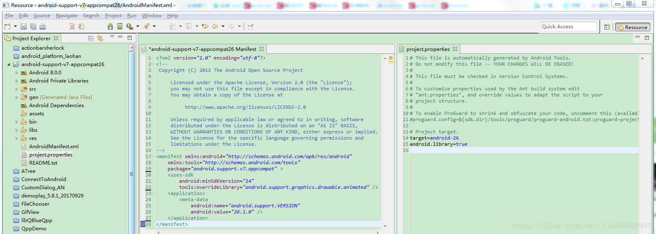Click the Search flashlight toolbar icon

coord(146,26)
